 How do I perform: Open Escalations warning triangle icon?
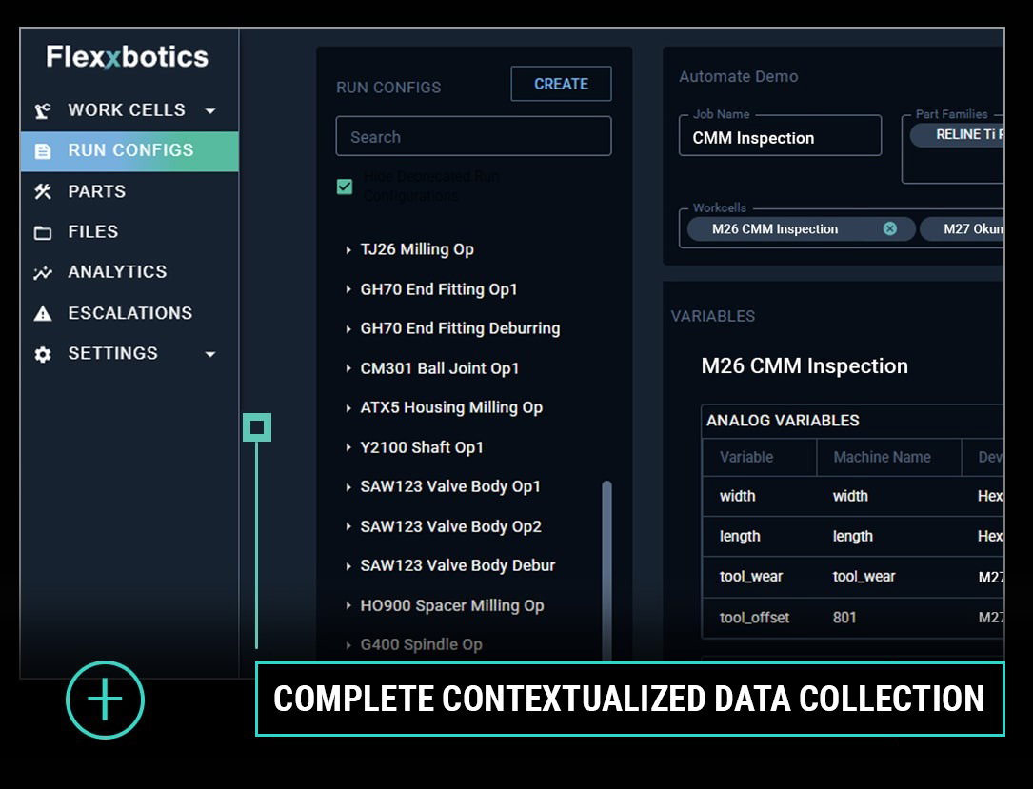click(42, 312)
